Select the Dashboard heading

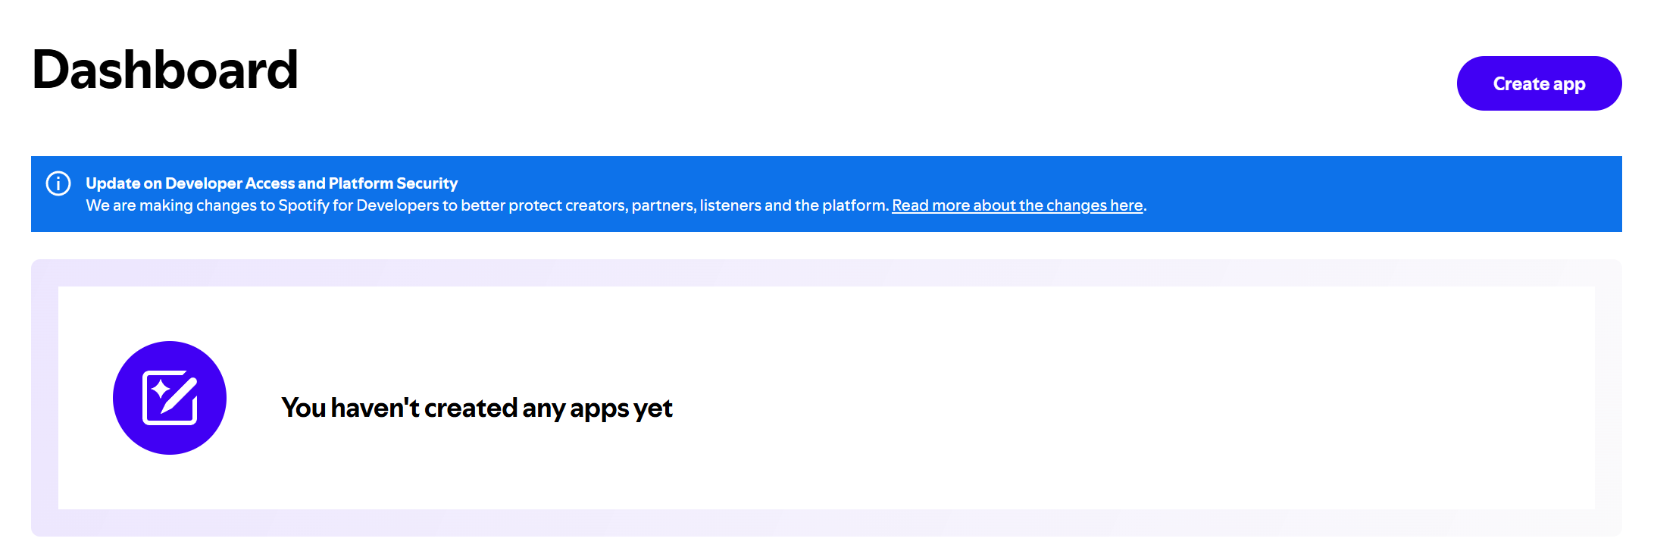point(165,70)
